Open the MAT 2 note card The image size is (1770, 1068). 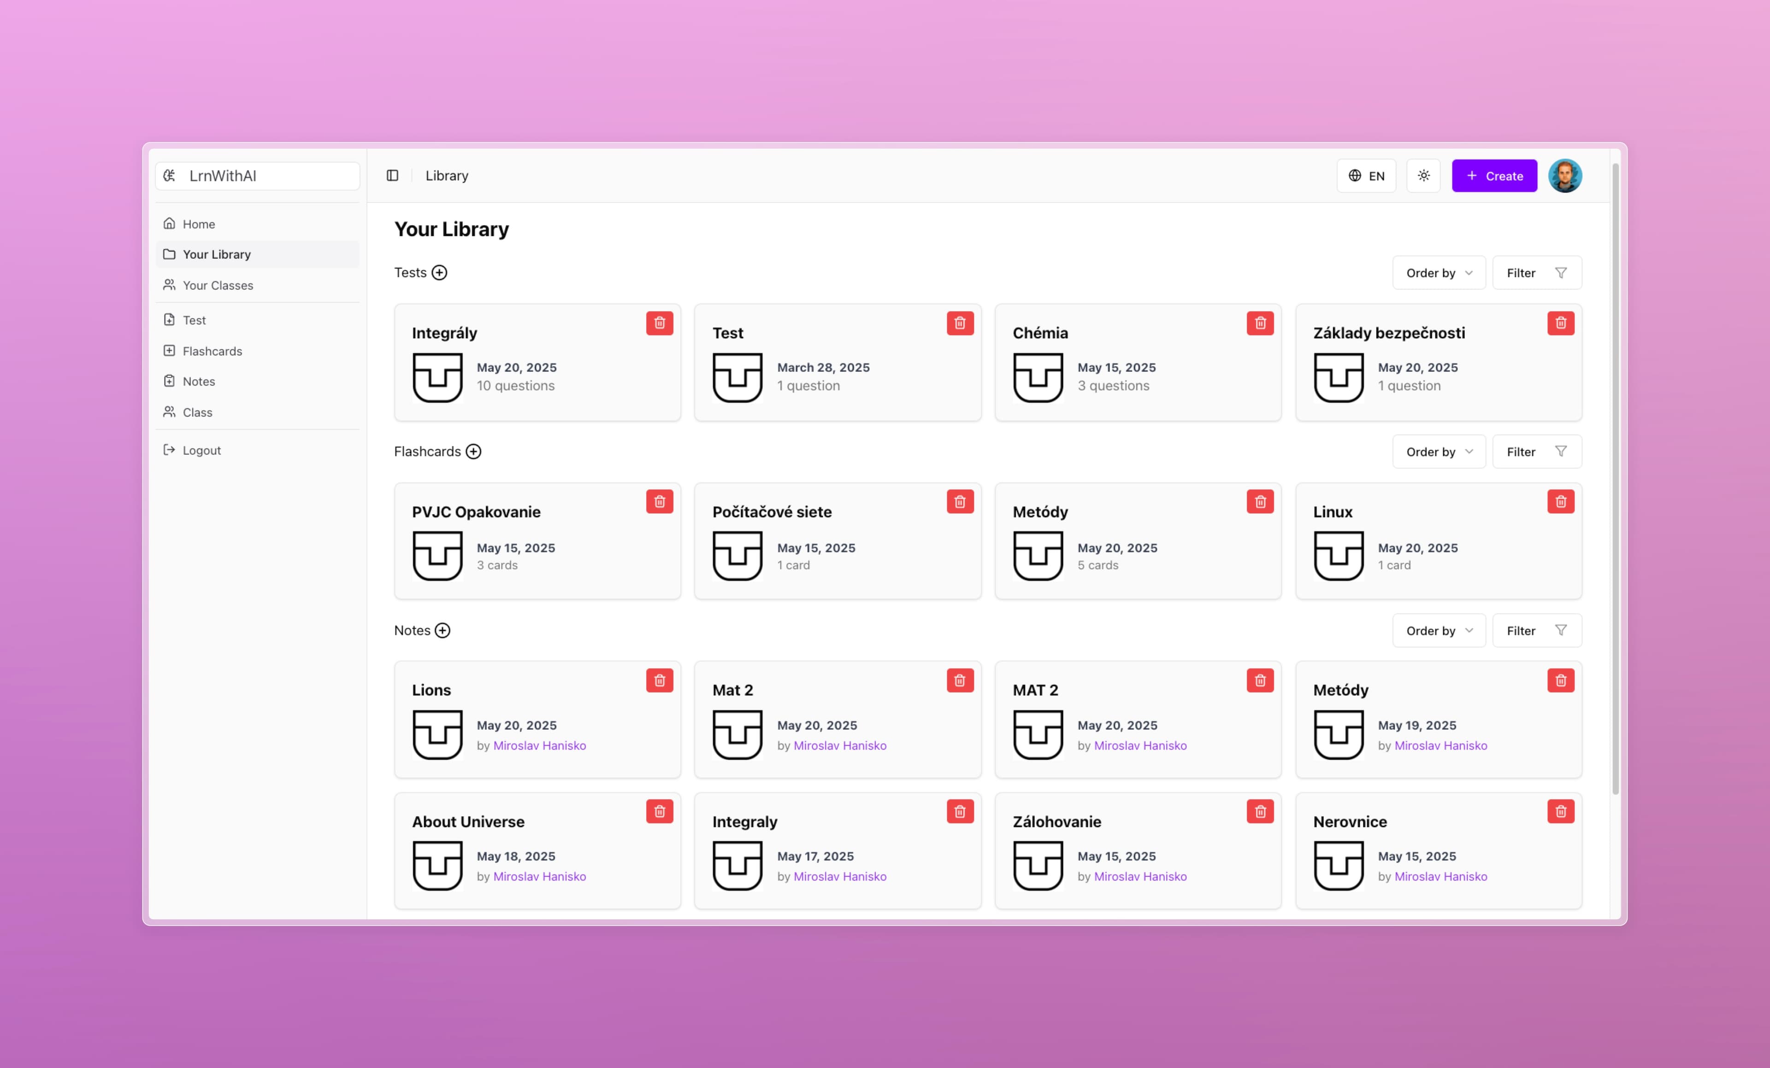pos(1138,720)
